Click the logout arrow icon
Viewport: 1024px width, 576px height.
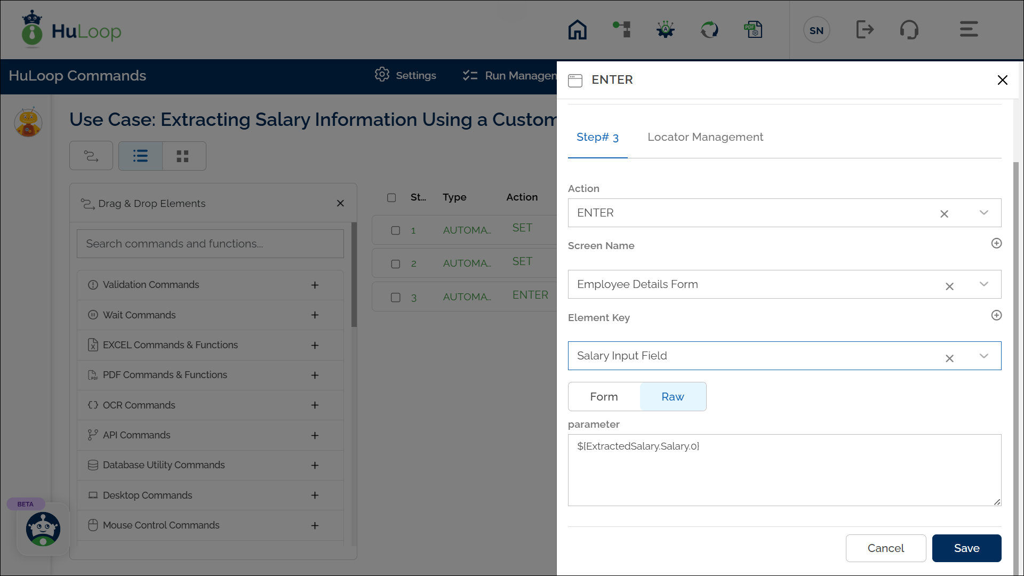point(865,30)
